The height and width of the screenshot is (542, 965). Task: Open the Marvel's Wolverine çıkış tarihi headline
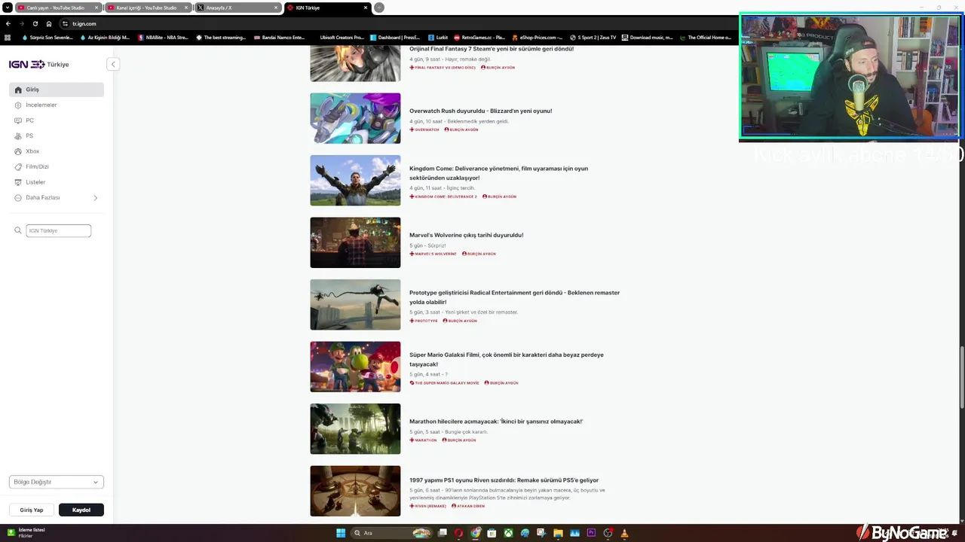pyautogui.click(x=466, y=235)
